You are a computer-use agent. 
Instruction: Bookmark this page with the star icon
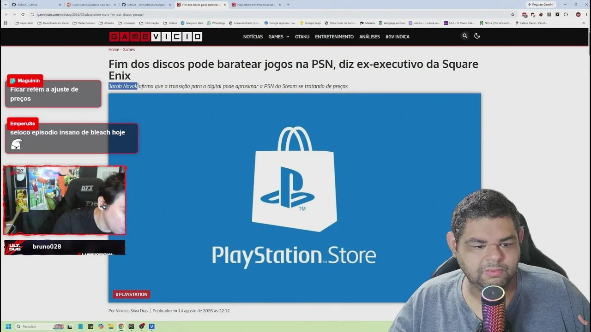coord(513,14)
